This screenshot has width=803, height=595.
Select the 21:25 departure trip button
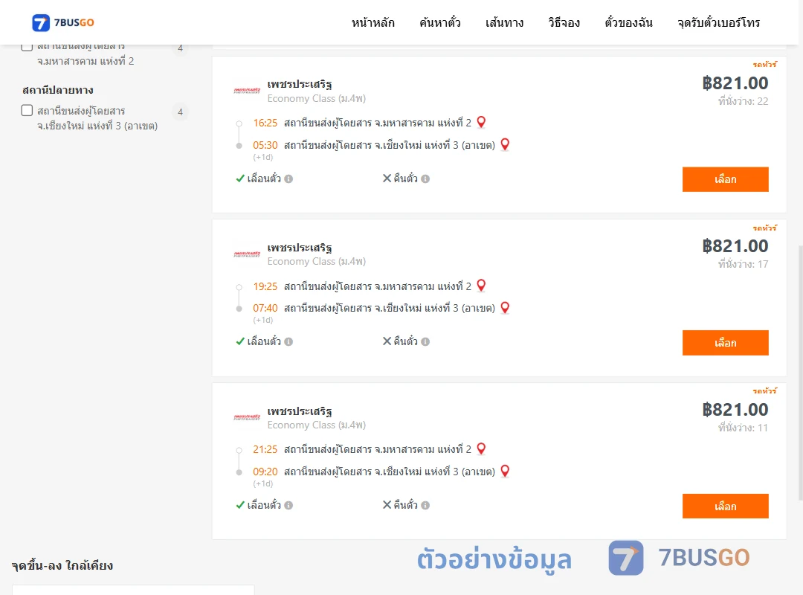tap(725, 506)
